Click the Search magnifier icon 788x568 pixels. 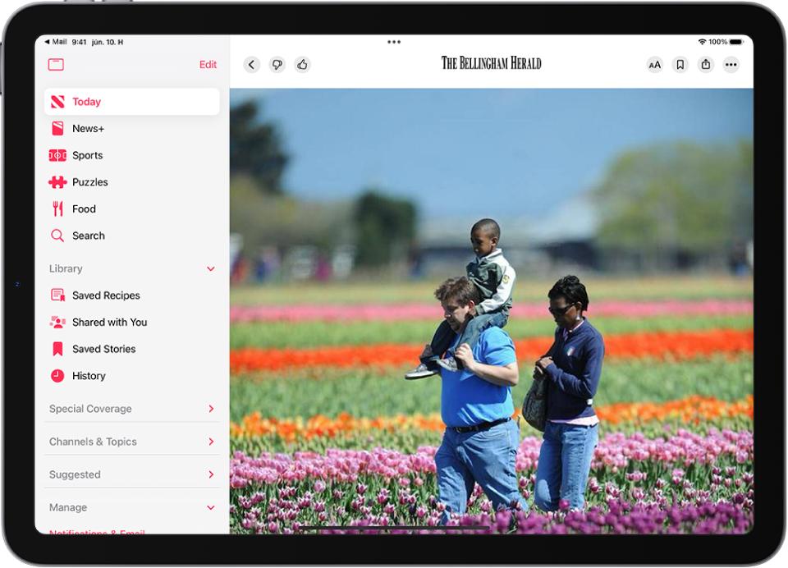point(57,236)
